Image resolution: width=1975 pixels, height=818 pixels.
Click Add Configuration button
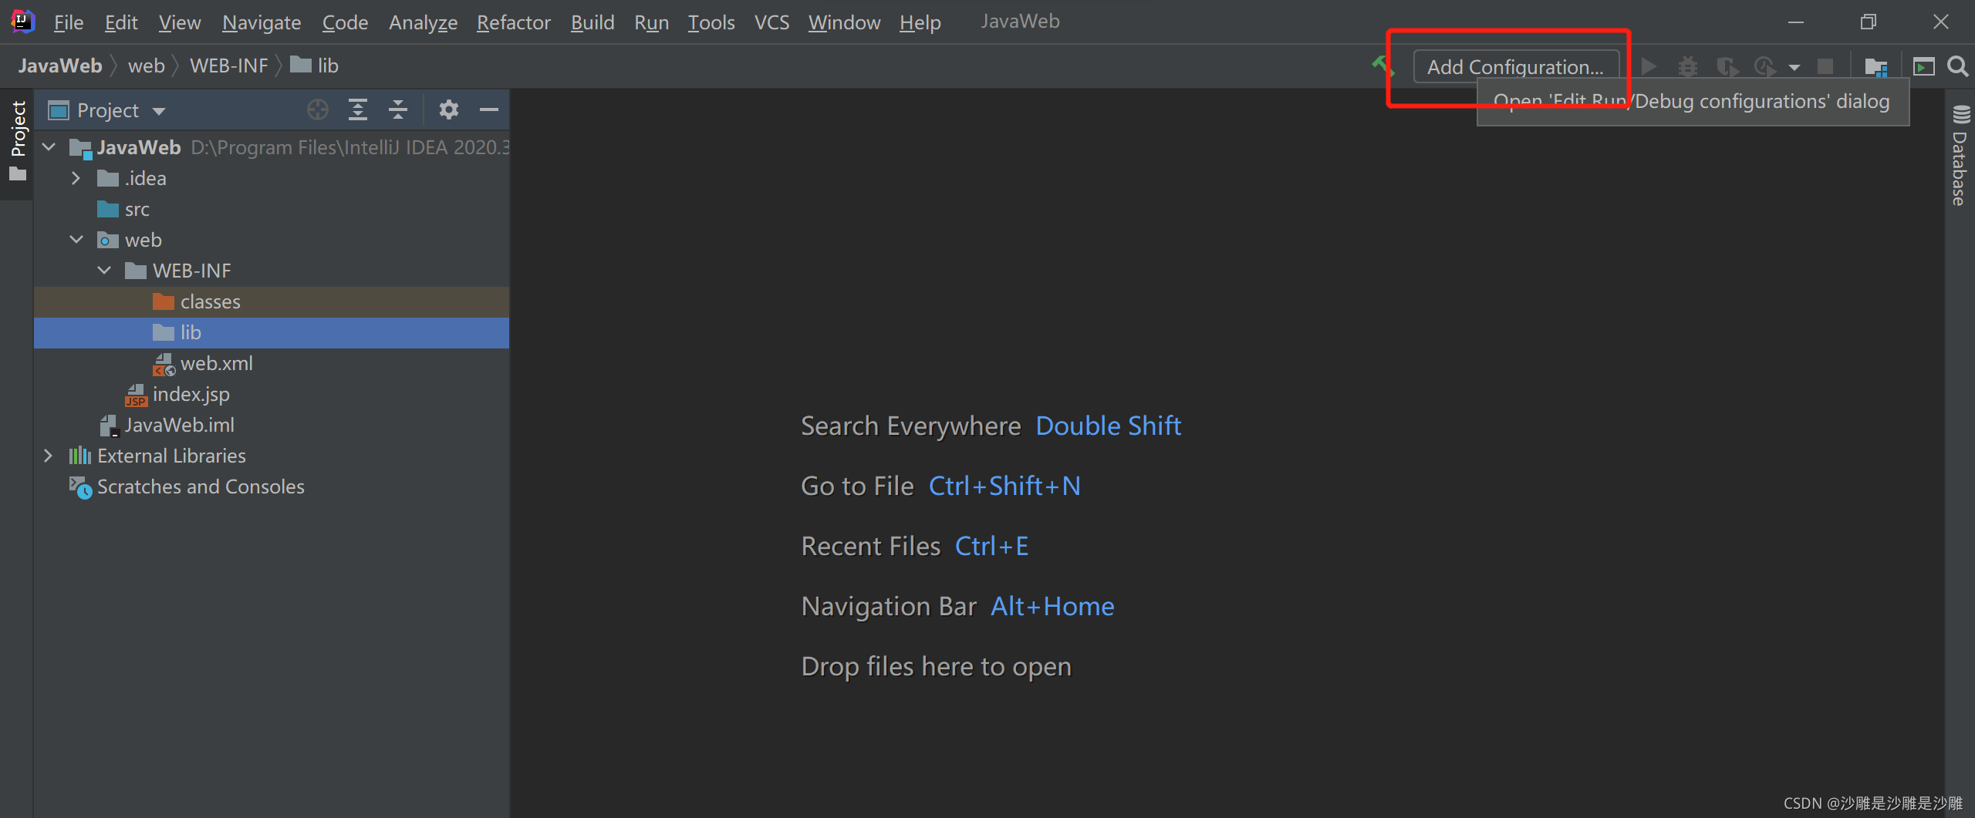click(x=1515, y=67)
